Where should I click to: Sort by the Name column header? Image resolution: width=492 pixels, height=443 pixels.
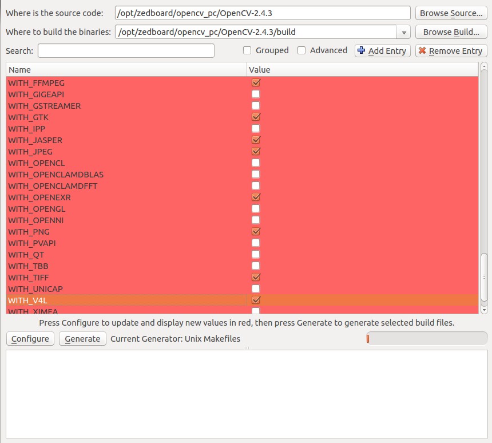click(126, 70)
